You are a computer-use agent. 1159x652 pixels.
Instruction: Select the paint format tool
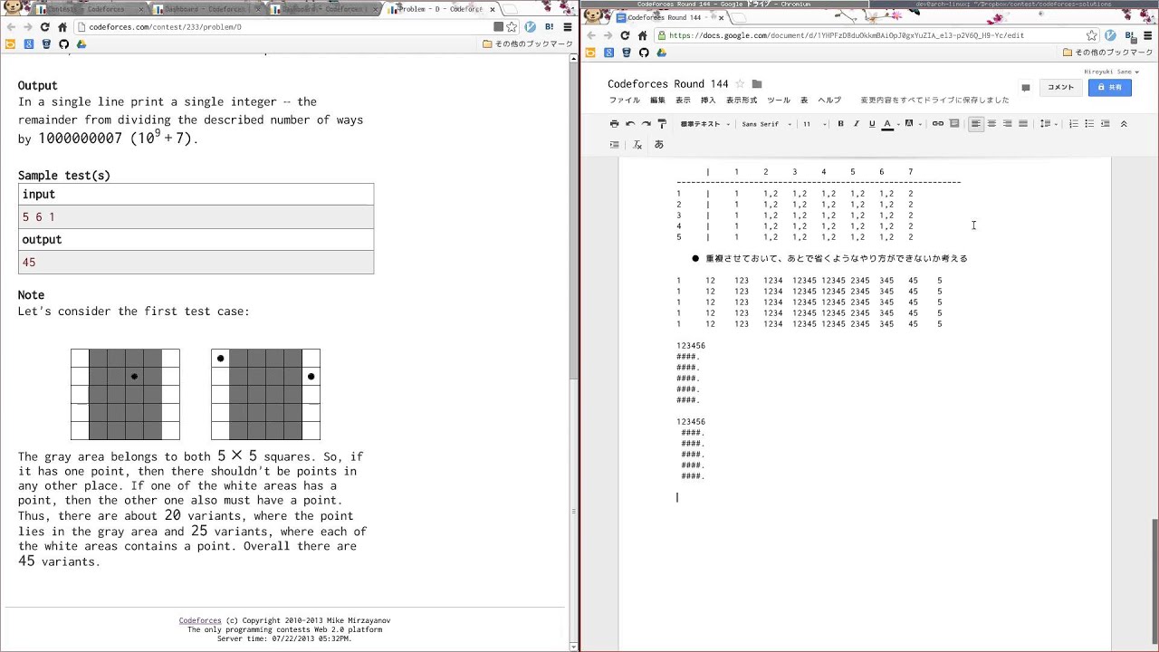(662, 124)
